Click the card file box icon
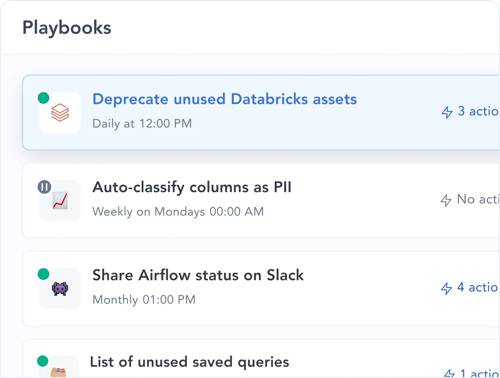Viewport: 500px width, 378px height. (x=58, y=372)
